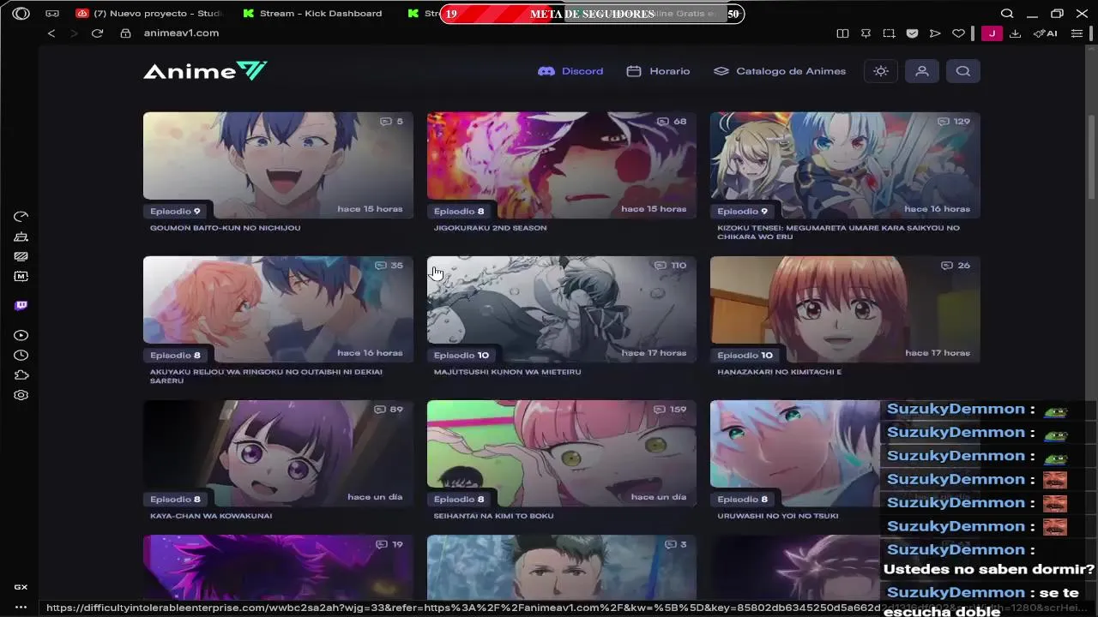1098x617 pixels.
Task: Show site security lock info
Action: (125, 33)
